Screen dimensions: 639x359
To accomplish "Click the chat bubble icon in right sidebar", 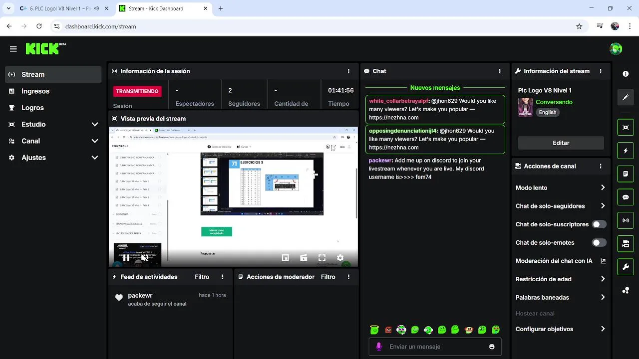I will click(x=626, y=197).
